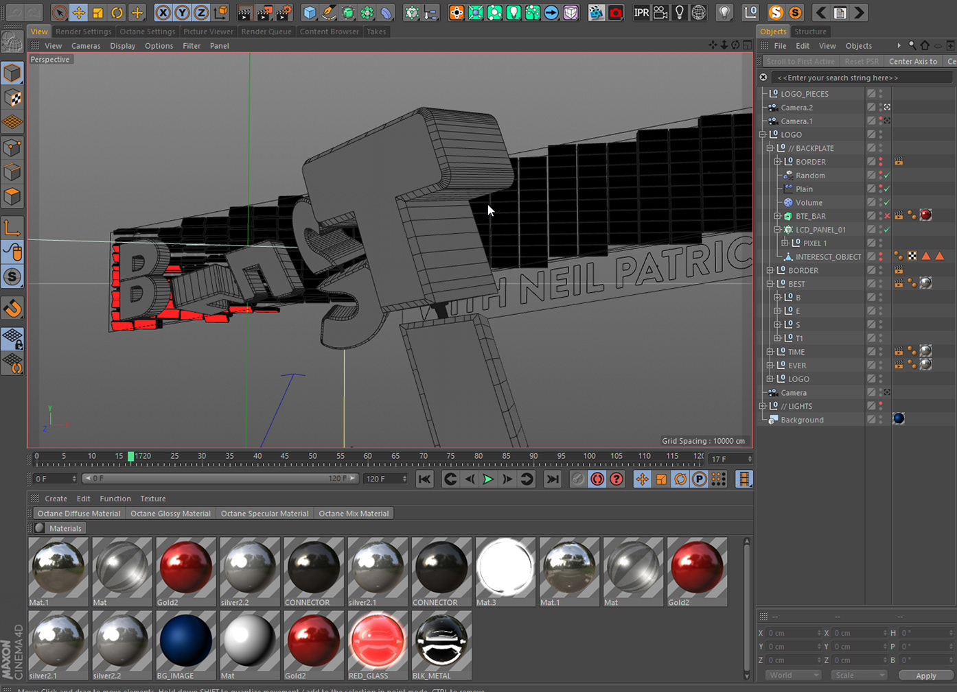Open the Render Settings tab

pyautogui.click(x=83, y=32)
